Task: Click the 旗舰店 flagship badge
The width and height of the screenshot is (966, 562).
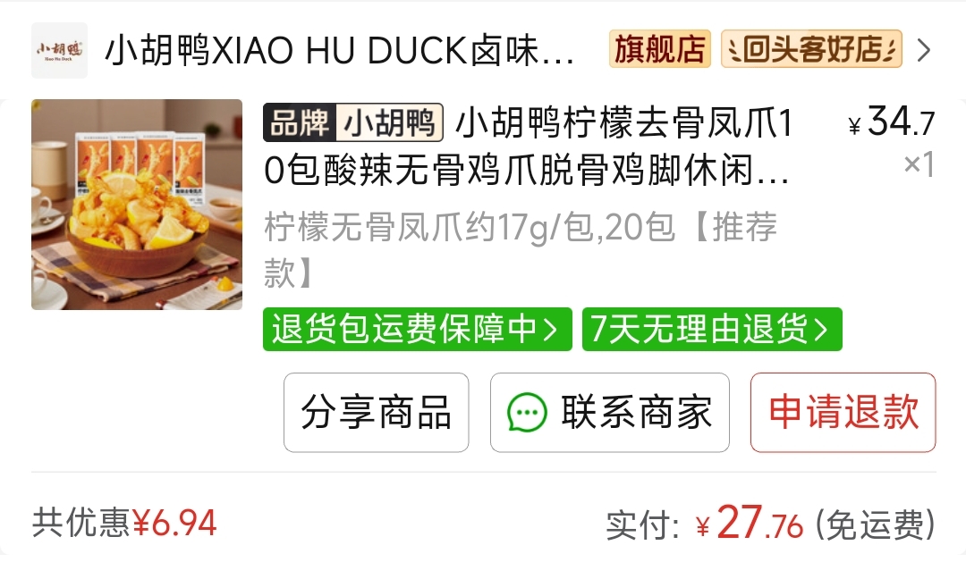Action: [660, 48]
